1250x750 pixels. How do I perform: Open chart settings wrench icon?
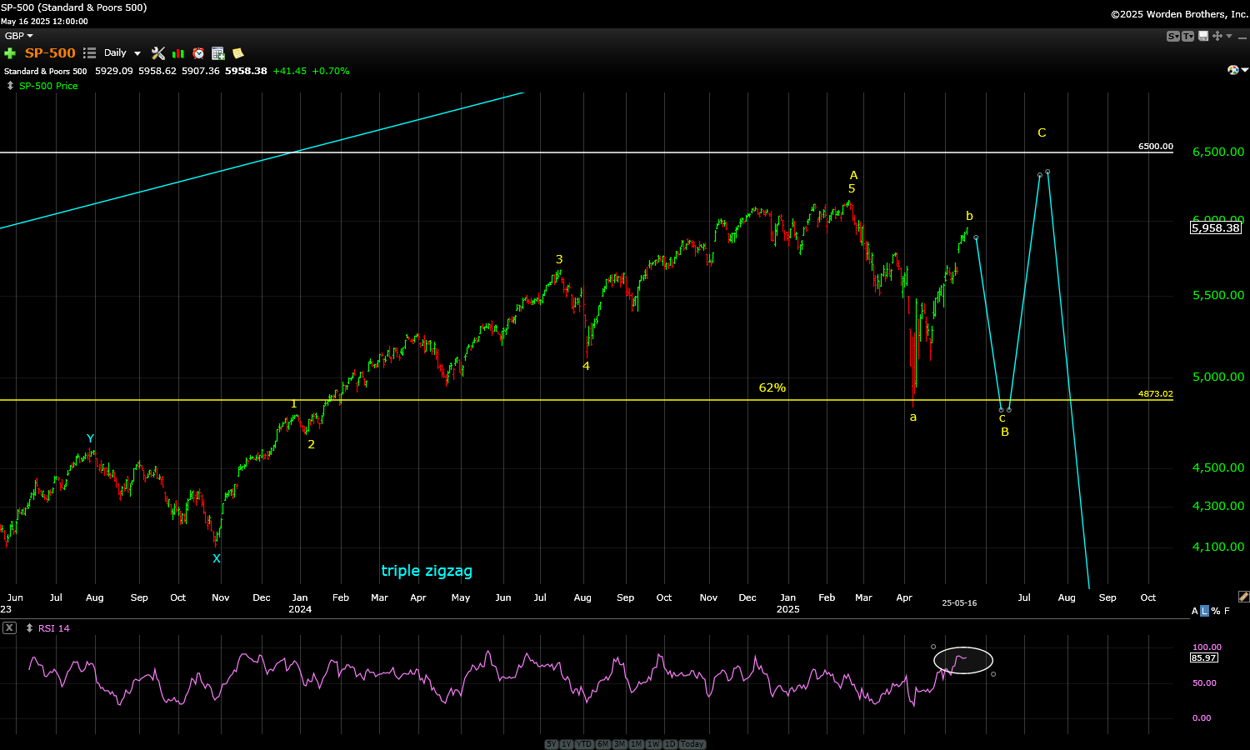pos(158,53)
